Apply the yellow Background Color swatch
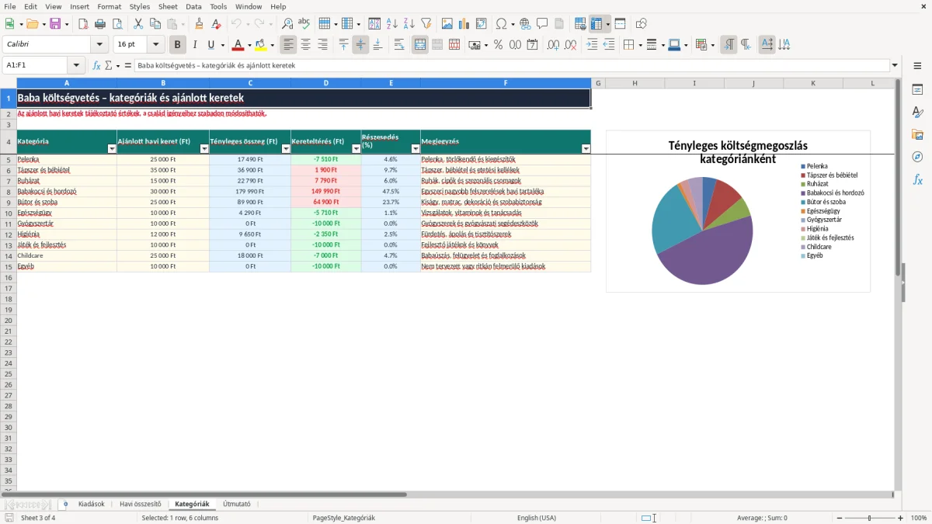Viewport: 932px width, 524px height. click(x=262, y=45)
